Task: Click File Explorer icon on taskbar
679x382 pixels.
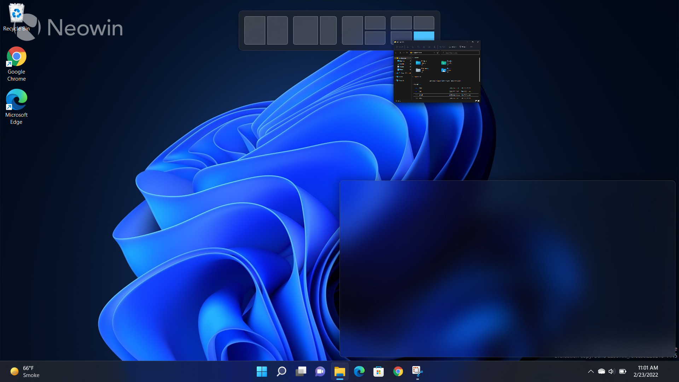Action: 340,371
